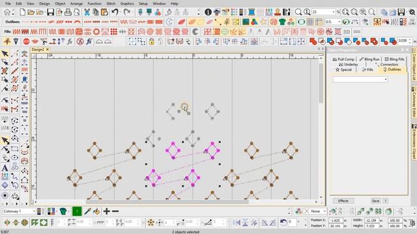
Task: Click the zoom in (plus magnifier) icon
Action: coord(345,12)
